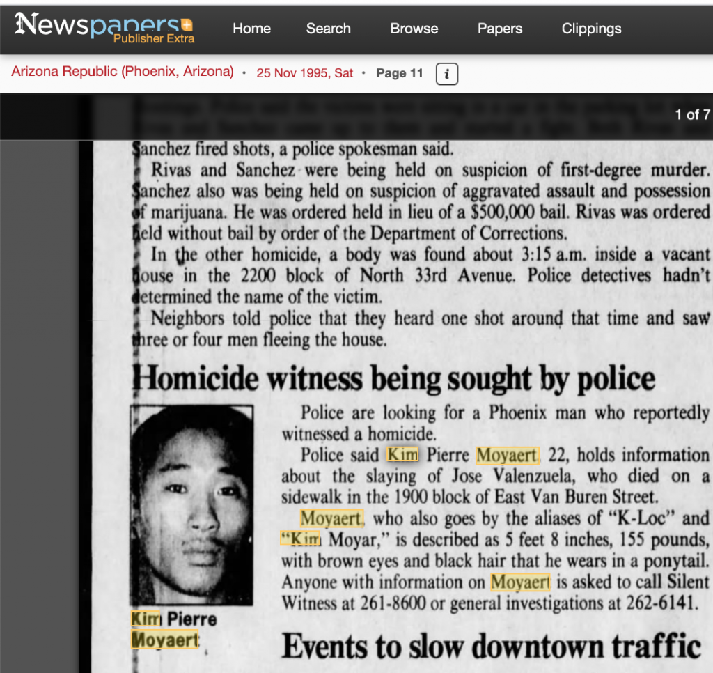Viewport: 713px width, 673px height.
Task: Open the Arizona Republic (Phoenix, Arizona) link
Action: coord(123,72)
